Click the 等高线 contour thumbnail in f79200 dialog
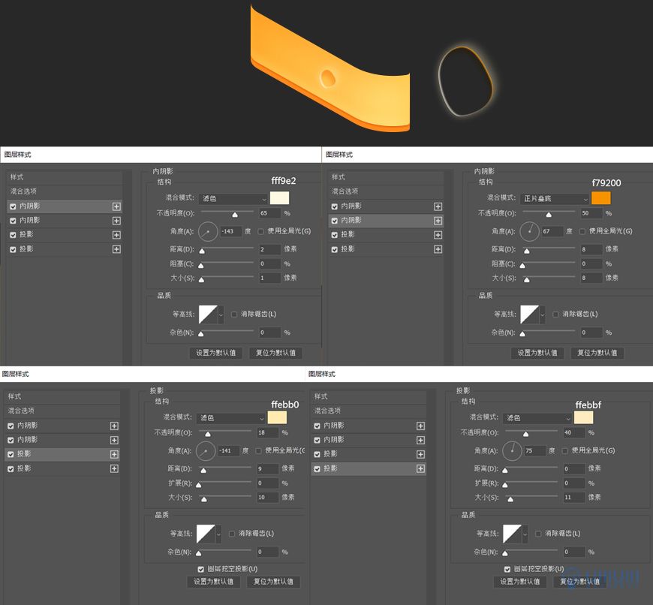 (530, 314)
